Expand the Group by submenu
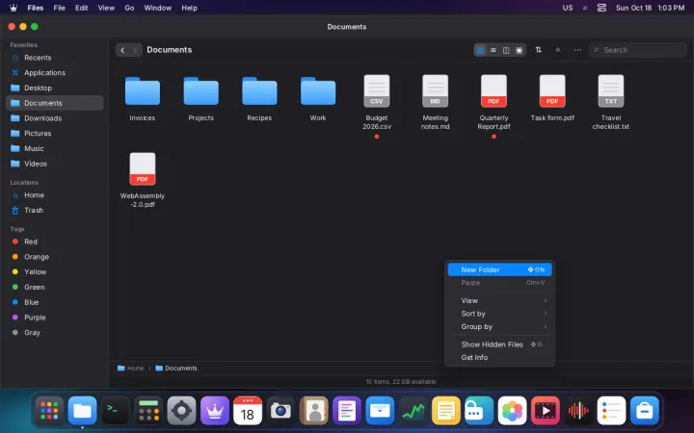The image size is (694, 433). pyautogui.click(x=499, y=326)
